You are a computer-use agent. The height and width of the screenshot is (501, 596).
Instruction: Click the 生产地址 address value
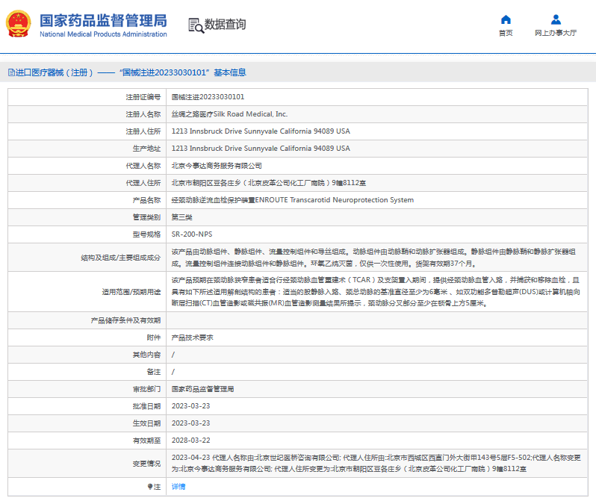pyautogui.click(x=261, y=149)
